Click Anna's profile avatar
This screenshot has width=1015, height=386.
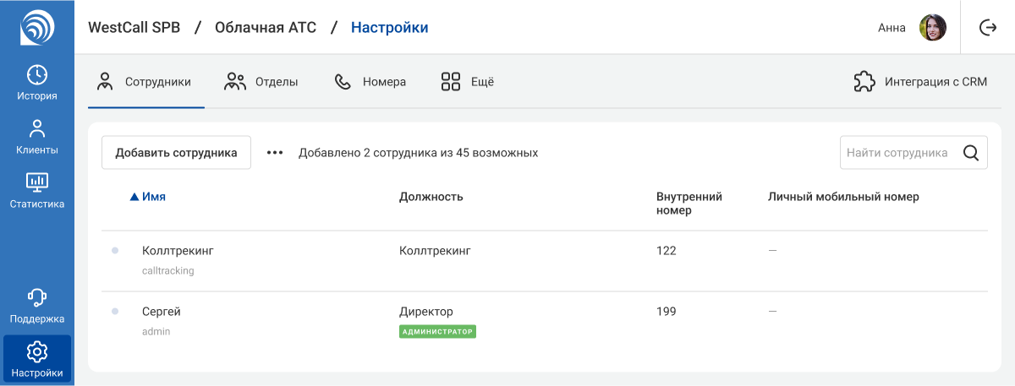(932, 28)
